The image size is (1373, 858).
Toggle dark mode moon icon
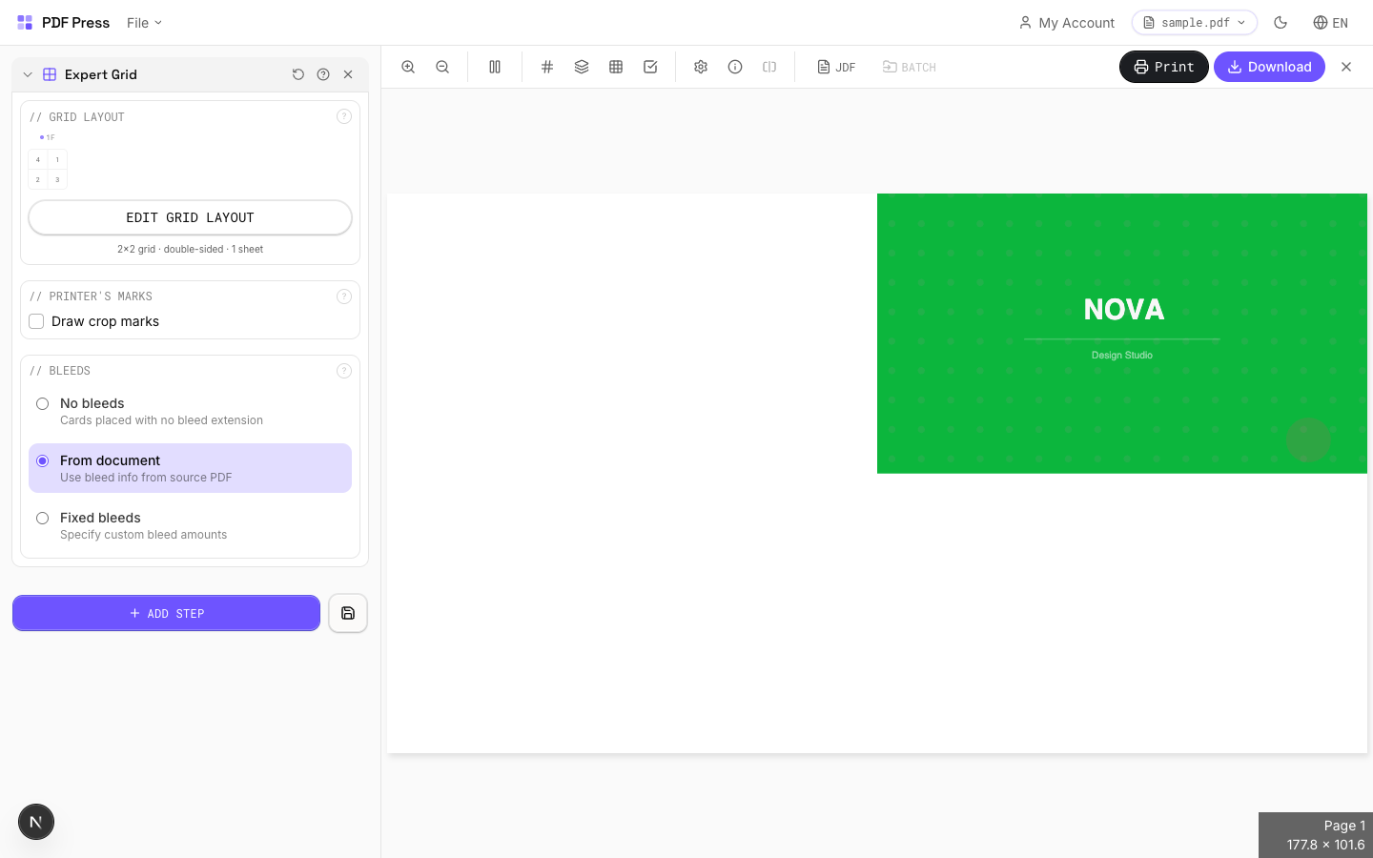coord(1281,23)
